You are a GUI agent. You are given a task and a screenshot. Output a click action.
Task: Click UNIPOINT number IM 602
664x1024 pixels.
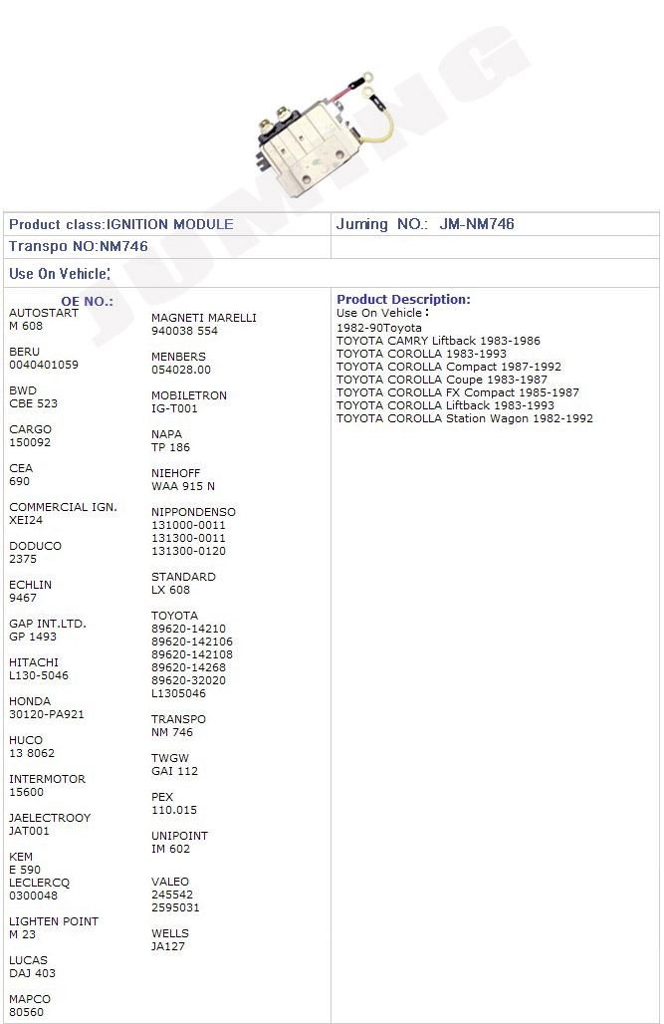tap(170, 849)
